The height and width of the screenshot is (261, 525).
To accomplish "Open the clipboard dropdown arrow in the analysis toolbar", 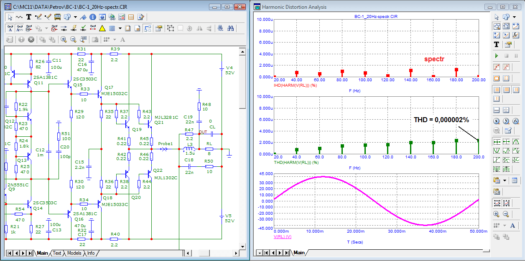I will (505, 181).
